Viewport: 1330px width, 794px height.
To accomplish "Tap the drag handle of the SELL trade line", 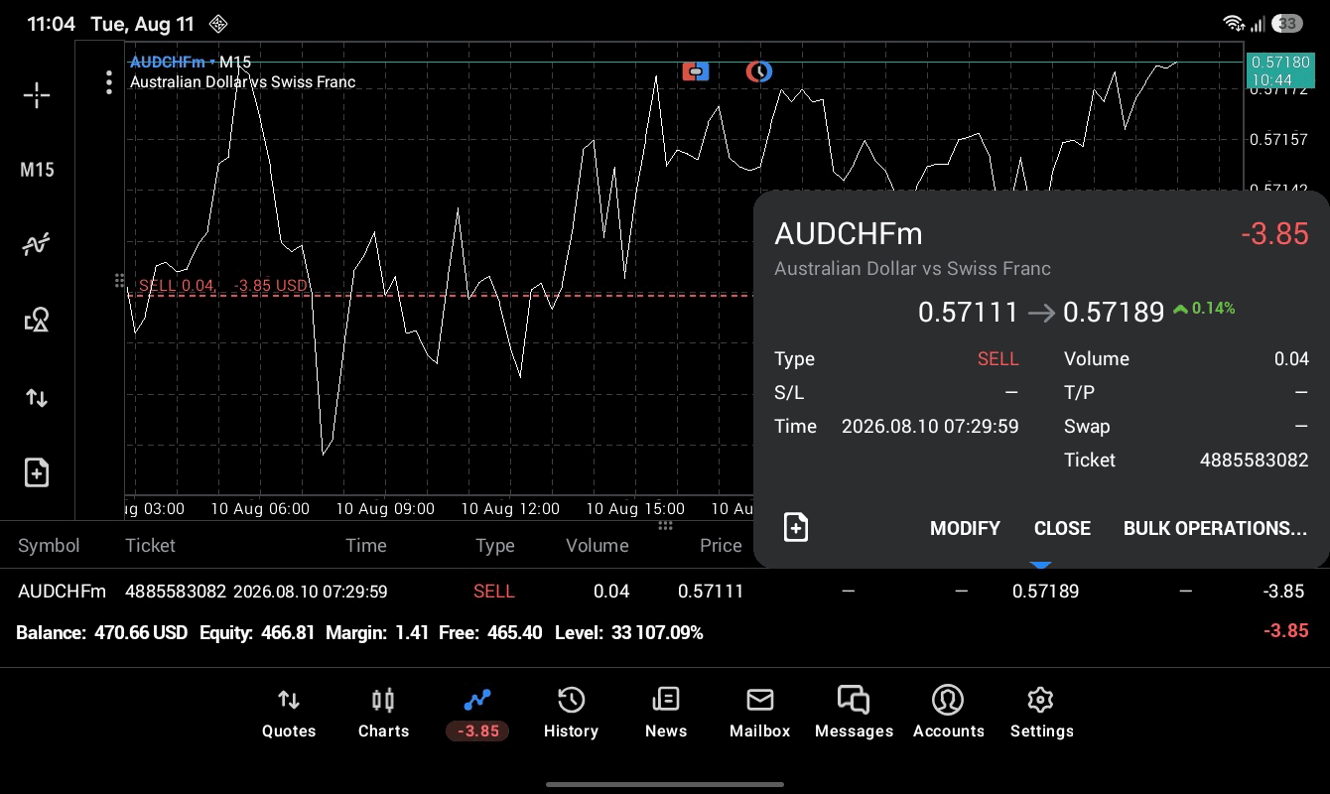I will [120, 281].
